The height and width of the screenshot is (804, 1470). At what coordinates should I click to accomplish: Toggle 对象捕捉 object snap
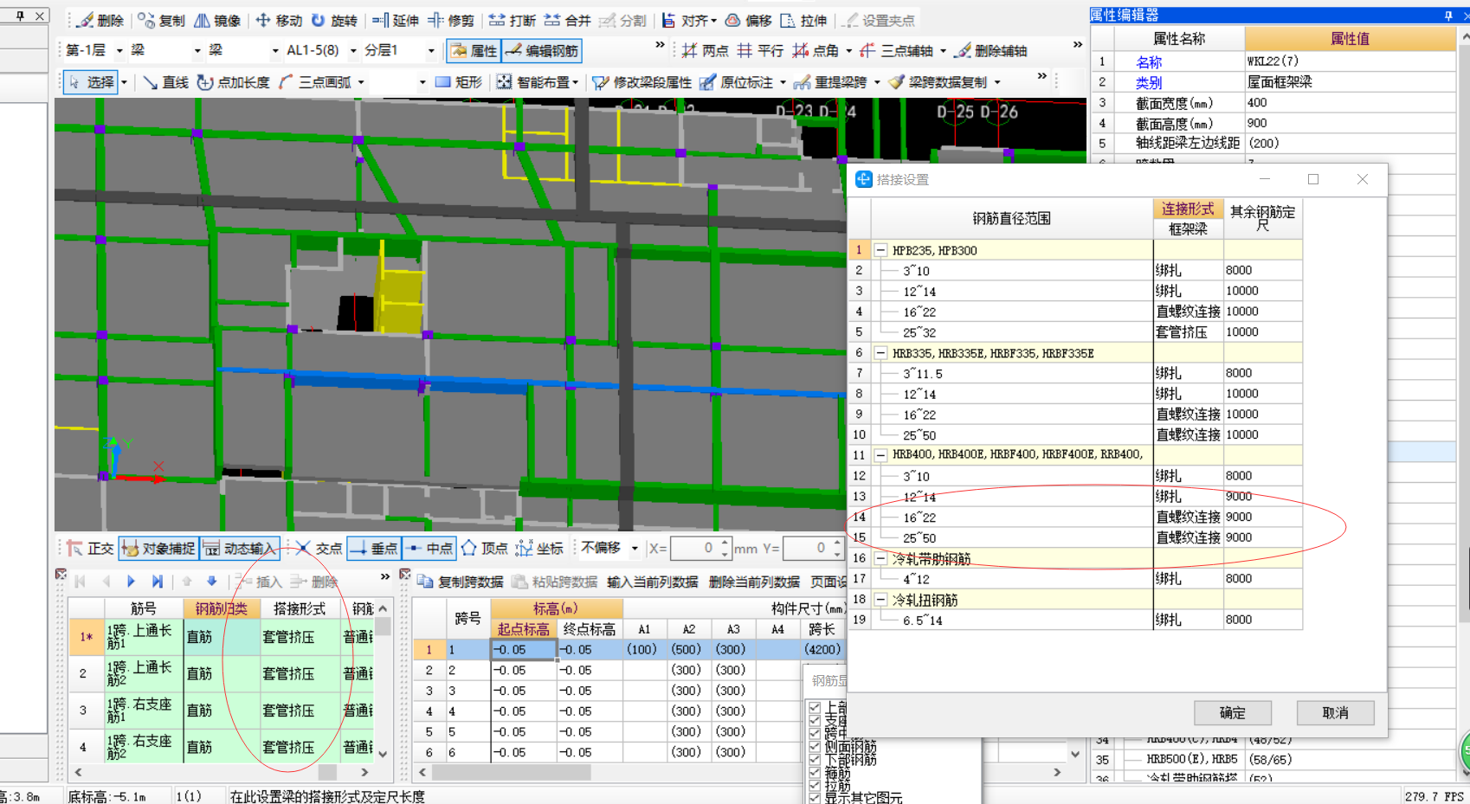tap(158, 548)
